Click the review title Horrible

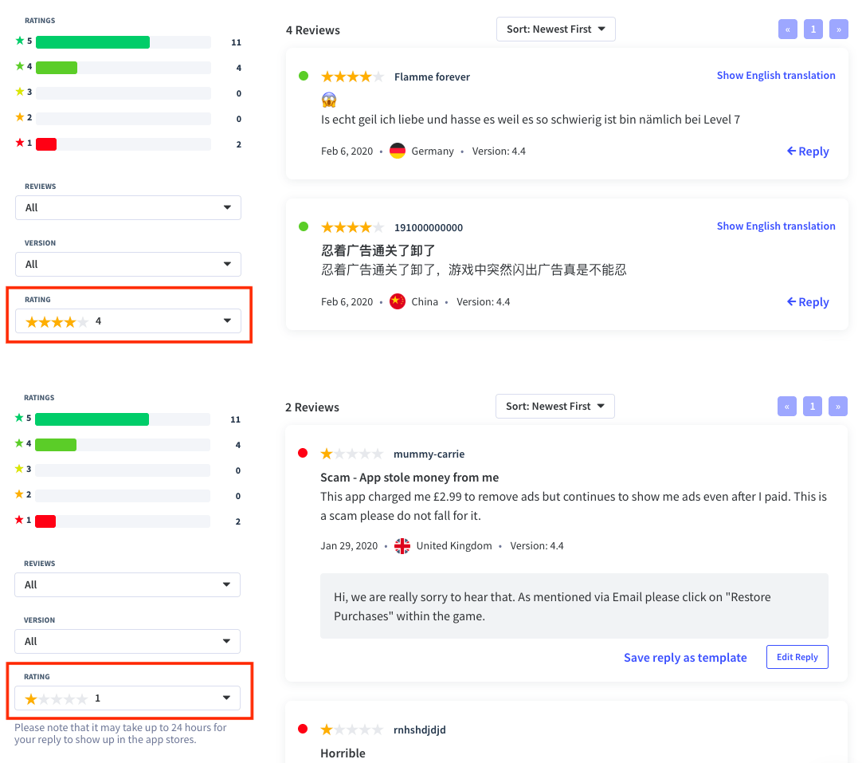[x=343, y=753]
